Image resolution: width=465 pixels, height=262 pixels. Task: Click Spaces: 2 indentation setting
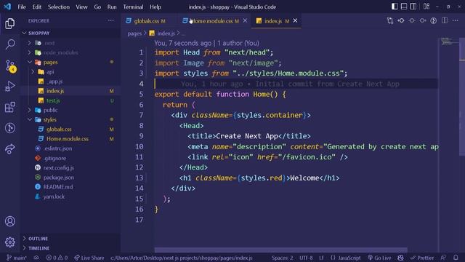pyautogui.click(x=282, y=258)
